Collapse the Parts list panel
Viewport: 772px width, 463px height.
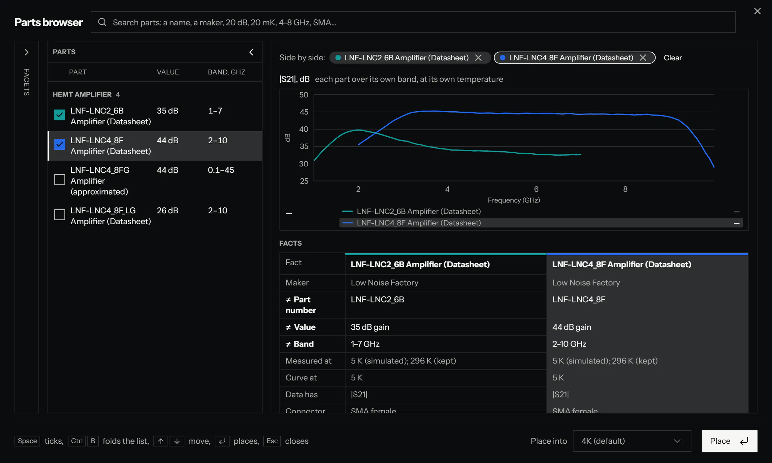[x=251, y=52]
